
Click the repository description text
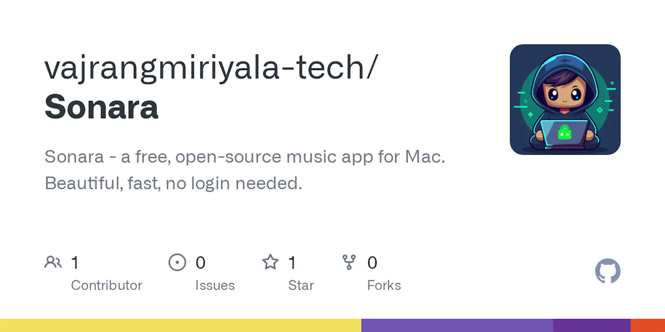pyautogui.click(x=245, y=170)
